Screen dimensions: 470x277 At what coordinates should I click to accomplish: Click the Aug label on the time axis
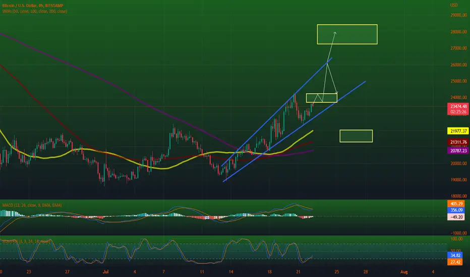404,272
